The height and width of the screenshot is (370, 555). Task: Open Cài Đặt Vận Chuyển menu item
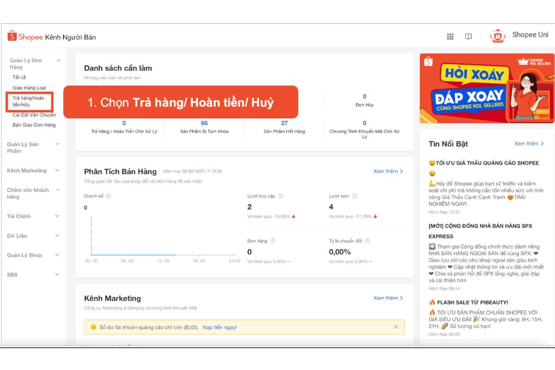[34, 115]
